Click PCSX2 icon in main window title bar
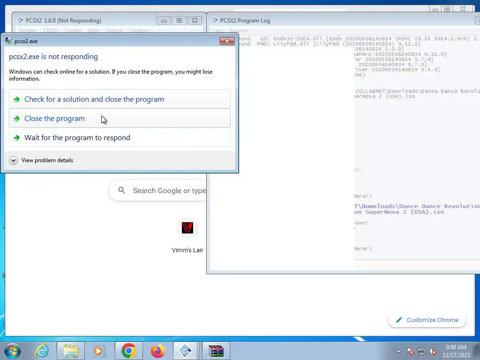This screenshot has width=480, height=360. 20,20
